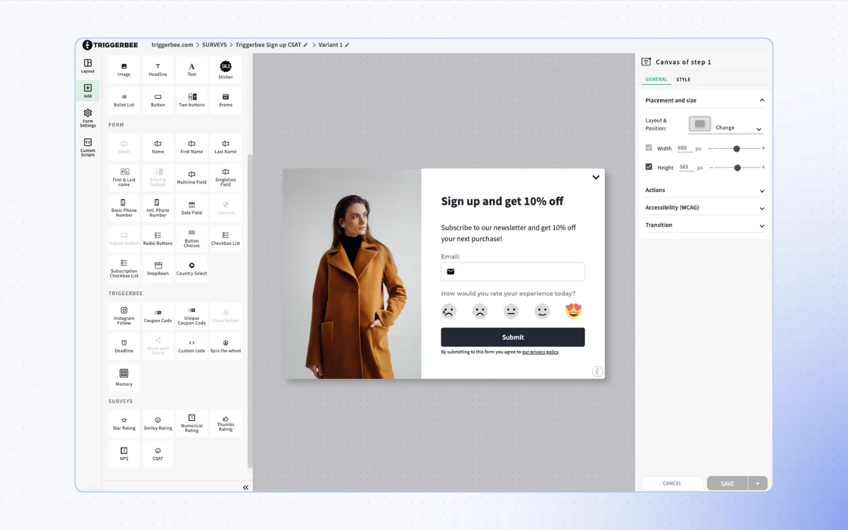Screen dimensions: 848x530
Task: Add a Memory game element
Action: [124, 377]
